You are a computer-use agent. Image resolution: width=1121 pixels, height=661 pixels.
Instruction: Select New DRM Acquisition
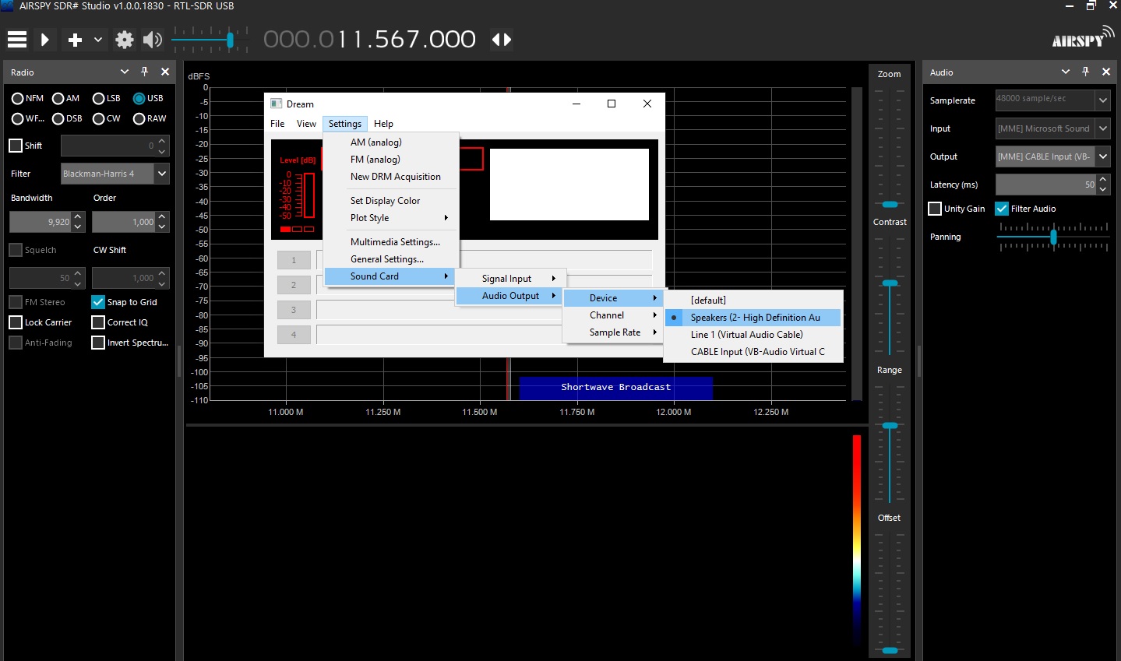391,177
